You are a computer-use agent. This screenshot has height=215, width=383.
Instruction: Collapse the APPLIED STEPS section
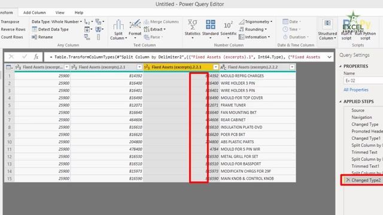tap(341, 102)
